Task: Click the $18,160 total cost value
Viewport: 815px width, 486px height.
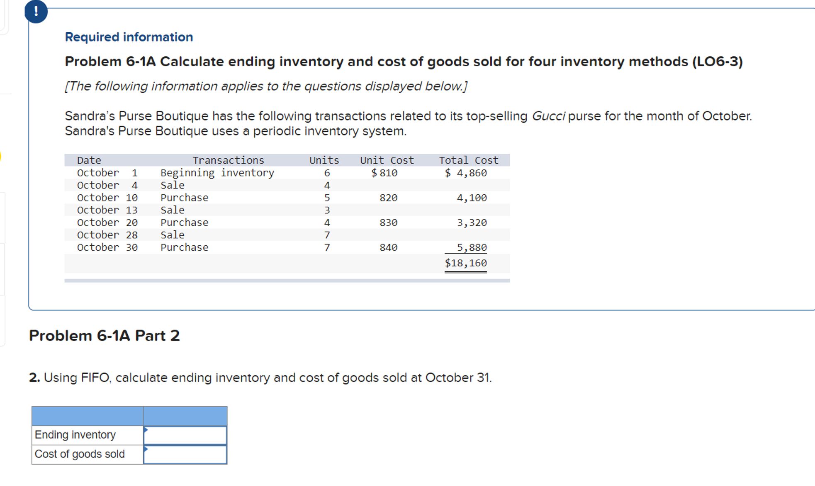Action: 466,262
